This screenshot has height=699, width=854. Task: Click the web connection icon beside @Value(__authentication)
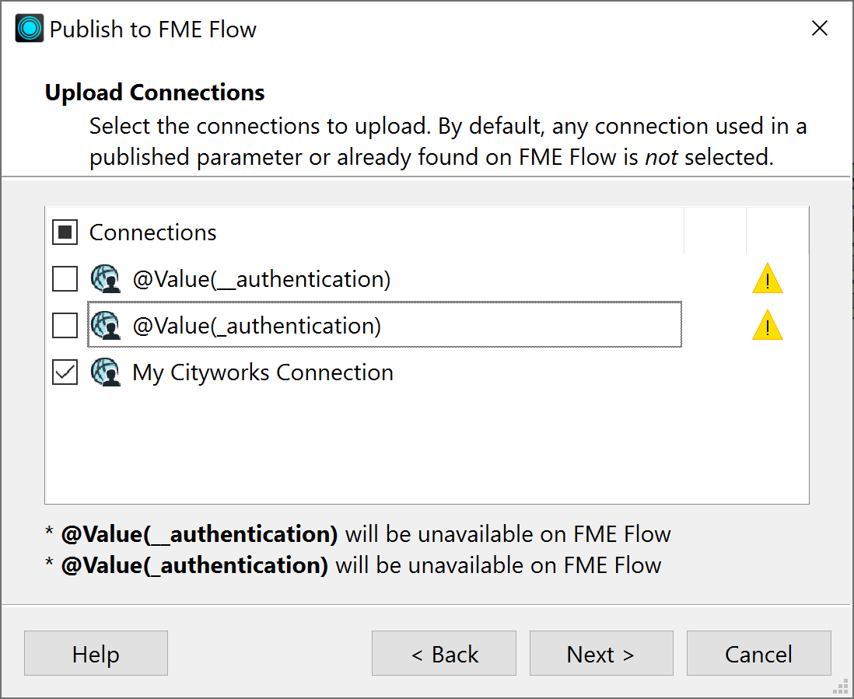point(106,278)
